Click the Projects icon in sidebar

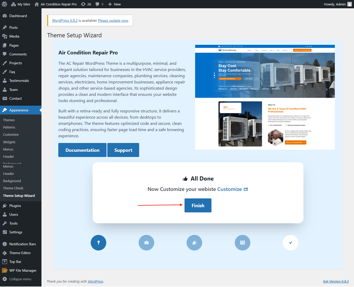click(5, 63)
